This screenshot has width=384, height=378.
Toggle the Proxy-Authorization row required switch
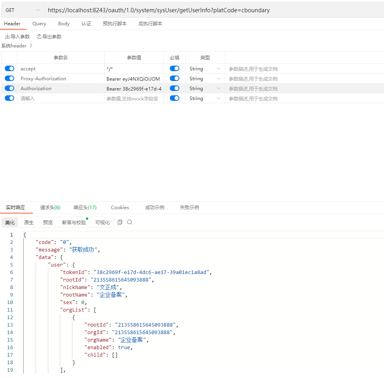point(175,78)
